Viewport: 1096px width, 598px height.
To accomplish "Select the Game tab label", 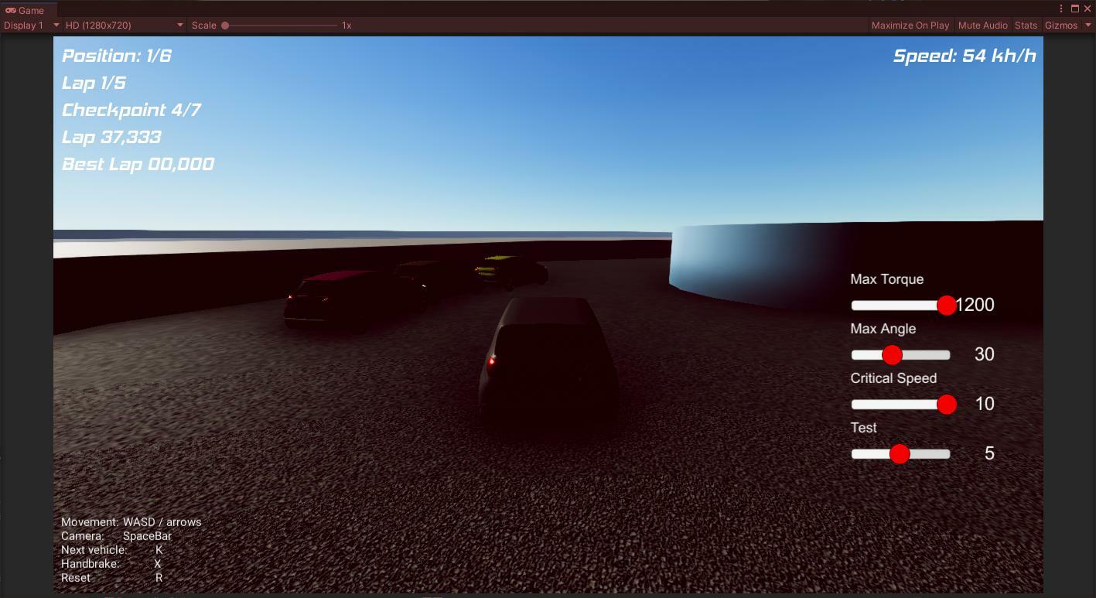I will point(31,11).
